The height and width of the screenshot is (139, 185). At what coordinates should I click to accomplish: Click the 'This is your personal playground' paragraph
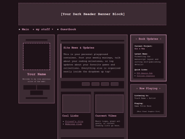point(92,63)
